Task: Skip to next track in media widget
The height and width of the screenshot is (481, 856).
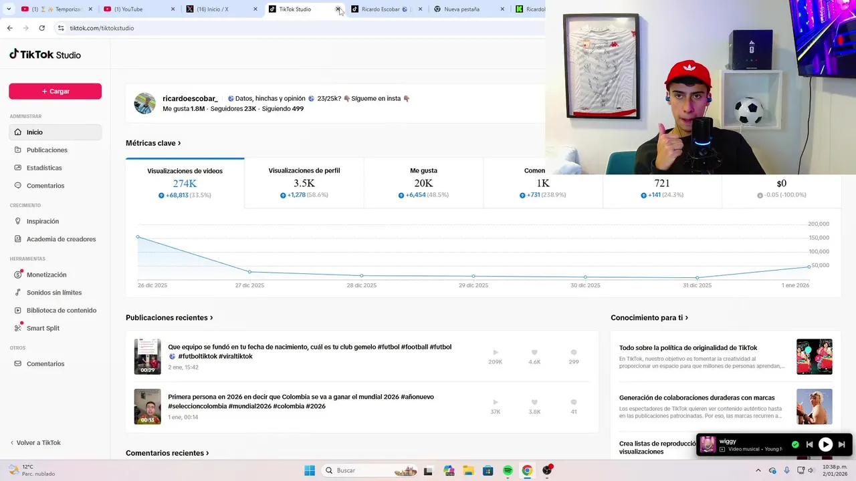Action: pyautogui.click(x=841, y=444)
